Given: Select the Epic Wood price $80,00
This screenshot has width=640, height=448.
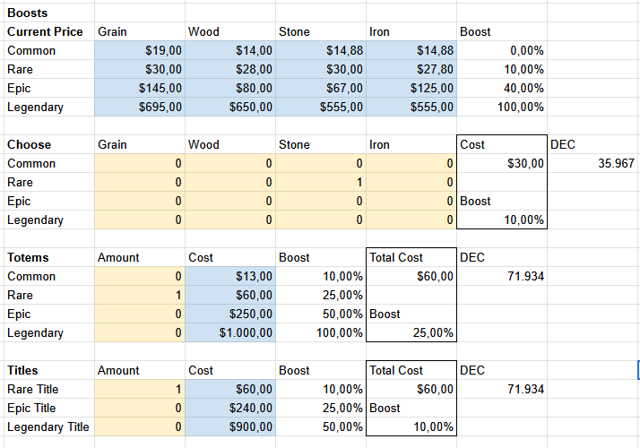Looking at the screenshot, I should coord(230,89).
